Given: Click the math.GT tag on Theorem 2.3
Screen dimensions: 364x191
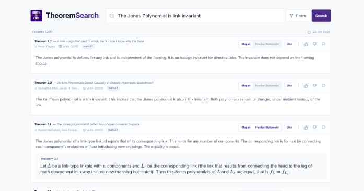Looking at the screenshot, I should (x=113, y=88).
